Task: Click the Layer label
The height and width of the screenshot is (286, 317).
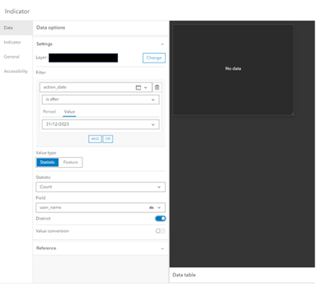Action: pyautogui.click(x=41, y=58)
